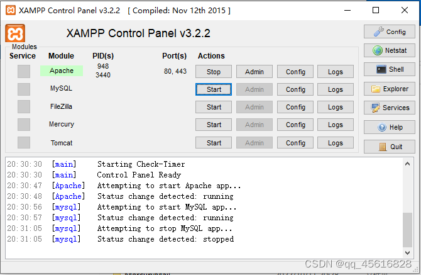Viewport: 421px width, 275px height.
Task: Open Mercury Config options
Action: (x=295, y=125)
